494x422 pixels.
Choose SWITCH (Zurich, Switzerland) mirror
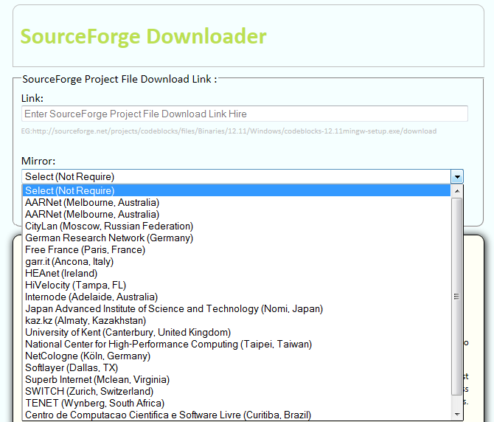pyautogui.click(x=237, y=392)
